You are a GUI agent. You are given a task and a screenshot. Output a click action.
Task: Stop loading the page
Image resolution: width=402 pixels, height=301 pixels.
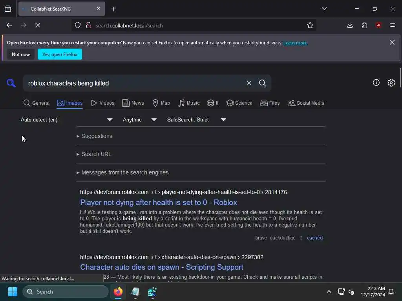38,25
